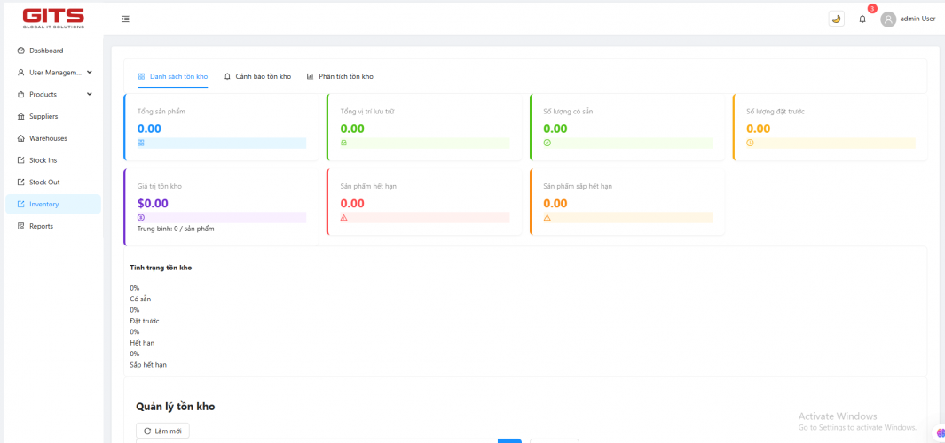The width and height of the screenshot is (945, 443).
Task: Click check-circle icon in Số lượng có sẵn
Action: click(547, 144)
